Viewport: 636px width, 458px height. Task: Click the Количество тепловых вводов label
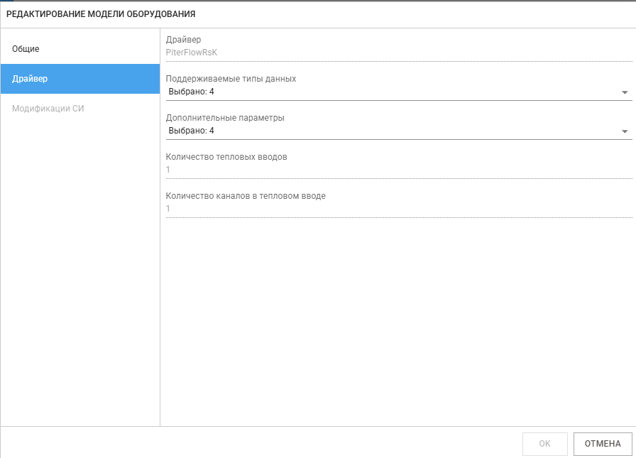[x=226, y=157]
